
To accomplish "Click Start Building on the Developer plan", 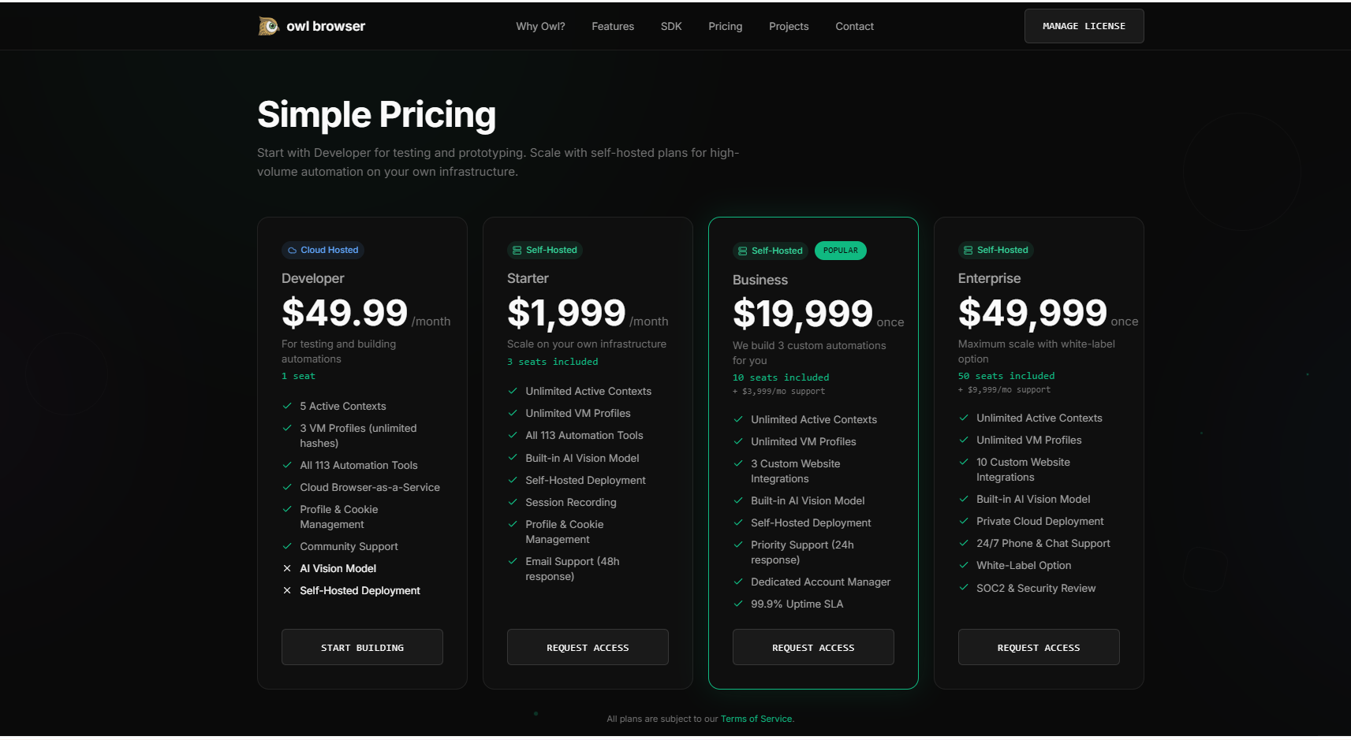I will coord(362,648).
